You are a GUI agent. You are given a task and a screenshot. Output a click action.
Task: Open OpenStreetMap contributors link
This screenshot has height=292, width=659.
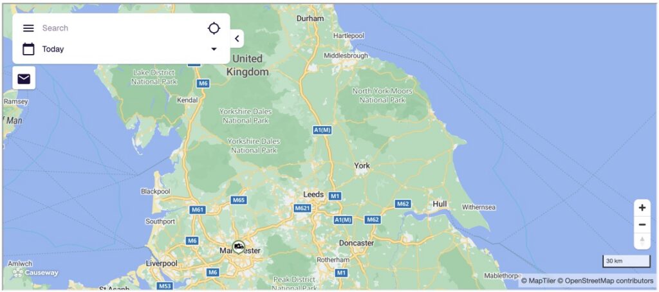[x=606, y=280]
